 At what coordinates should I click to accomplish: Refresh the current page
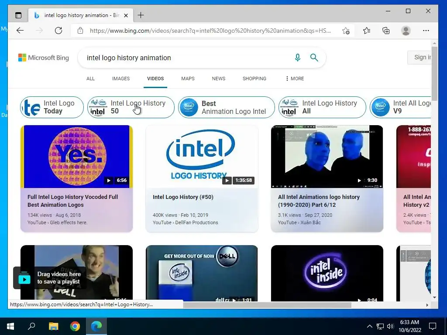coord(58,31)
